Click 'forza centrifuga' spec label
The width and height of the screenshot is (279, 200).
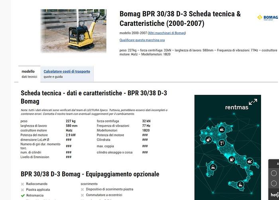pos(108,121)
